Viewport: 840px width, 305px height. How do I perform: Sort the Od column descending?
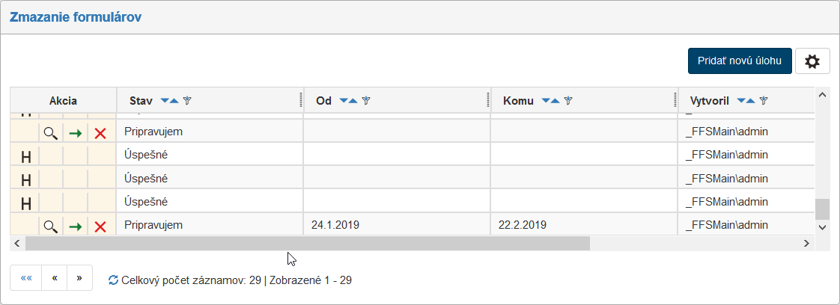click(344, 100)
